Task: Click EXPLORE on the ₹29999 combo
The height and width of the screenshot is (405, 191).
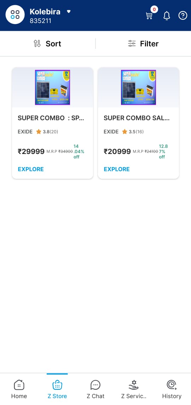Action: (x=31, y=169)
